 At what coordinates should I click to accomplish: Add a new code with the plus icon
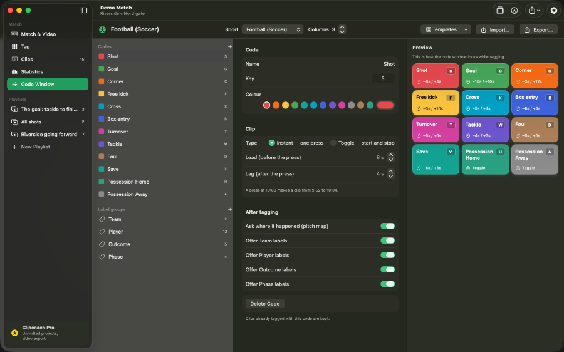(x=230, y=47)
